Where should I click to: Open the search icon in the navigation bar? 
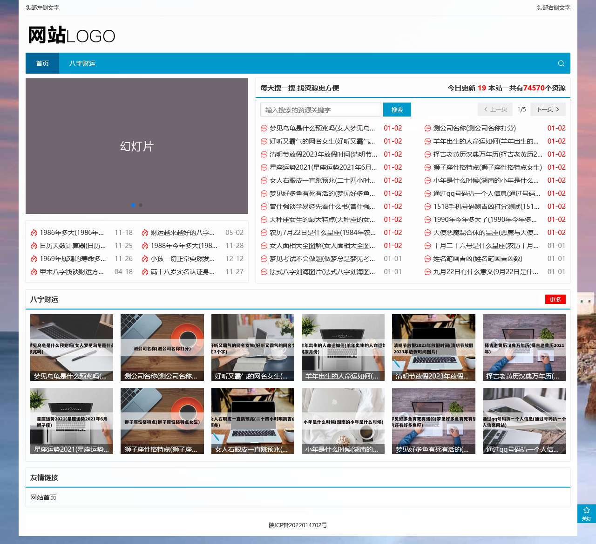coord(561,63)
